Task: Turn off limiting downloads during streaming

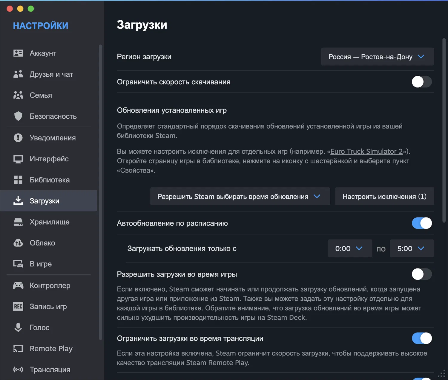Action: click(421, 338)
